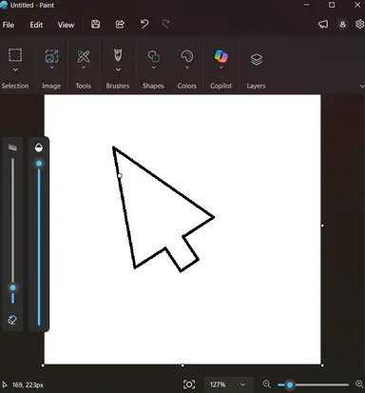
Task: Click the Colors label
Action: pos(187,86)
